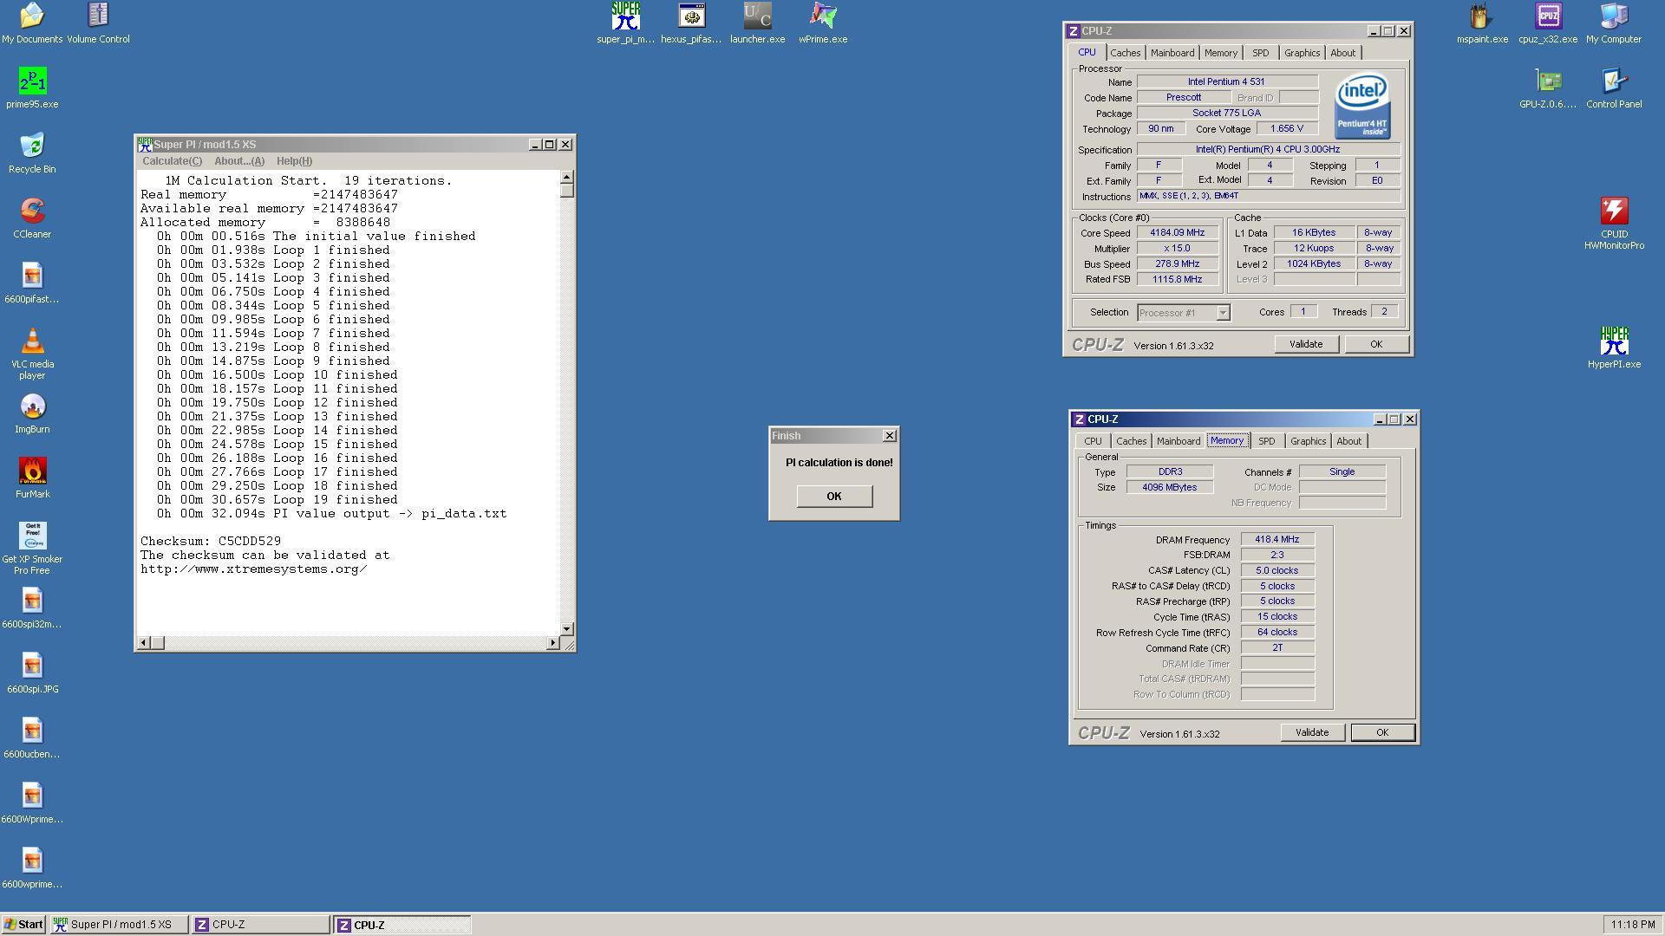Open the About menu in Super PI

239,161
